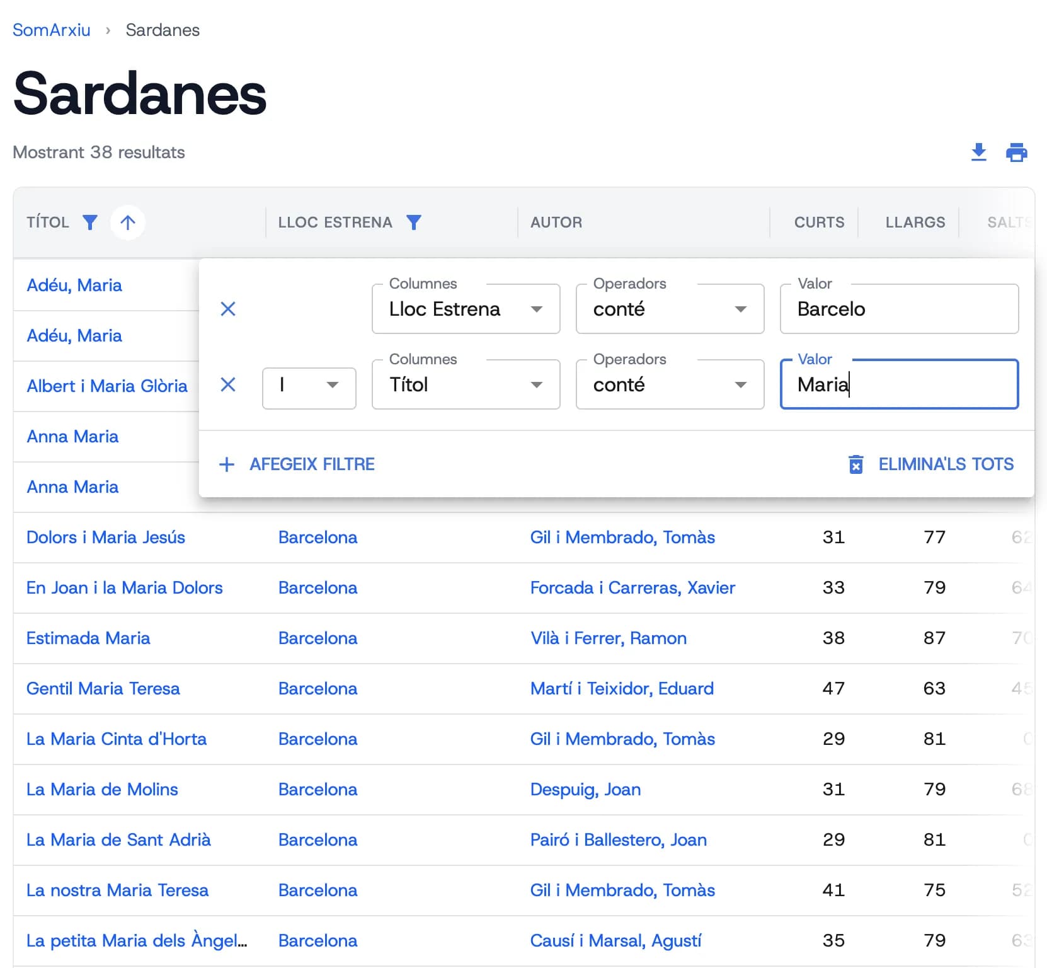The height and width of the screenshot is (968, 1047).
Task: Click the print icon above the table
Action: click(x=1016, y=153)
